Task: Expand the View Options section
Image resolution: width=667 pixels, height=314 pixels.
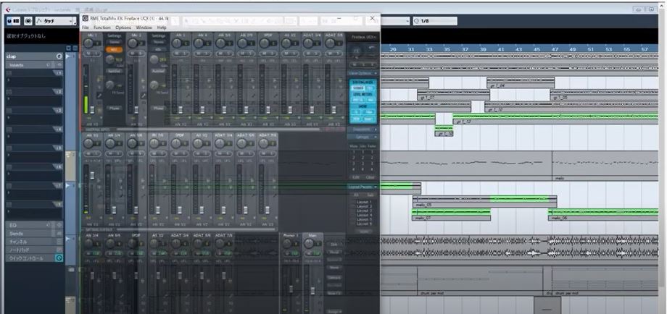Action: [362, 73]
